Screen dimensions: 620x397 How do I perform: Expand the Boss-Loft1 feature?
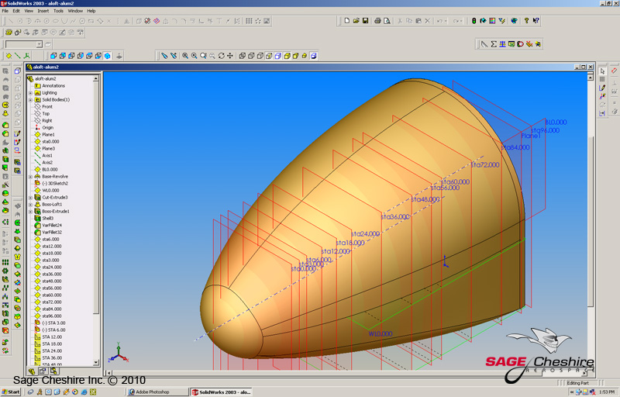pyautogui.click(x=30, y=205)
